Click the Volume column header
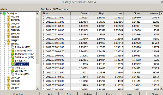Image resolution: width=163 pixels, height=95 pixels. click(x=150, y=13)
